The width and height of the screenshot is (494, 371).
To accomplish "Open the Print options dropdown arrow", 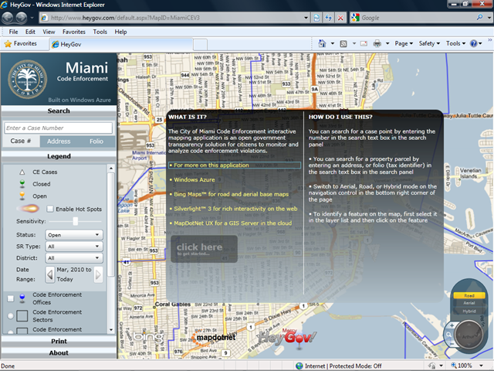I will point(387,43).
